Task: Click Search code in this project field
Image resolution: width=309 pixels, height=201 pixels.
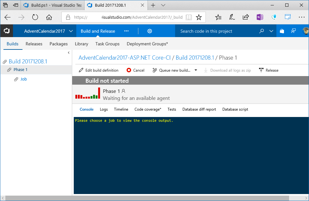Action: (217, 31)
